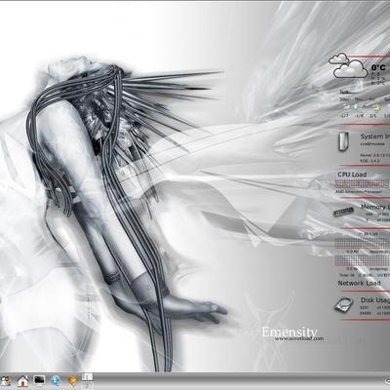Click the Disk Usage heading
390x390 pixels.
coord(375,300)
